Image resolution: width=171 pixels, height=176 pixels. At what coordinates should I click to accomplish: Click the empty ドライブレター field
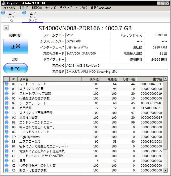(88, 60)
